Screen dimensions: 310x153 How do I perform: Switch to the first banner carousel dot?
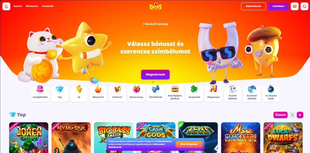pyautogui.click(x=153, y=82)
